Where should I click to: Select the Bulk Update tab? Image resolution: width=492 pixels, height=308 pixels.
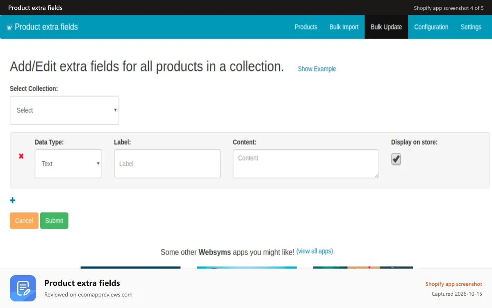(x=386, y=27)
